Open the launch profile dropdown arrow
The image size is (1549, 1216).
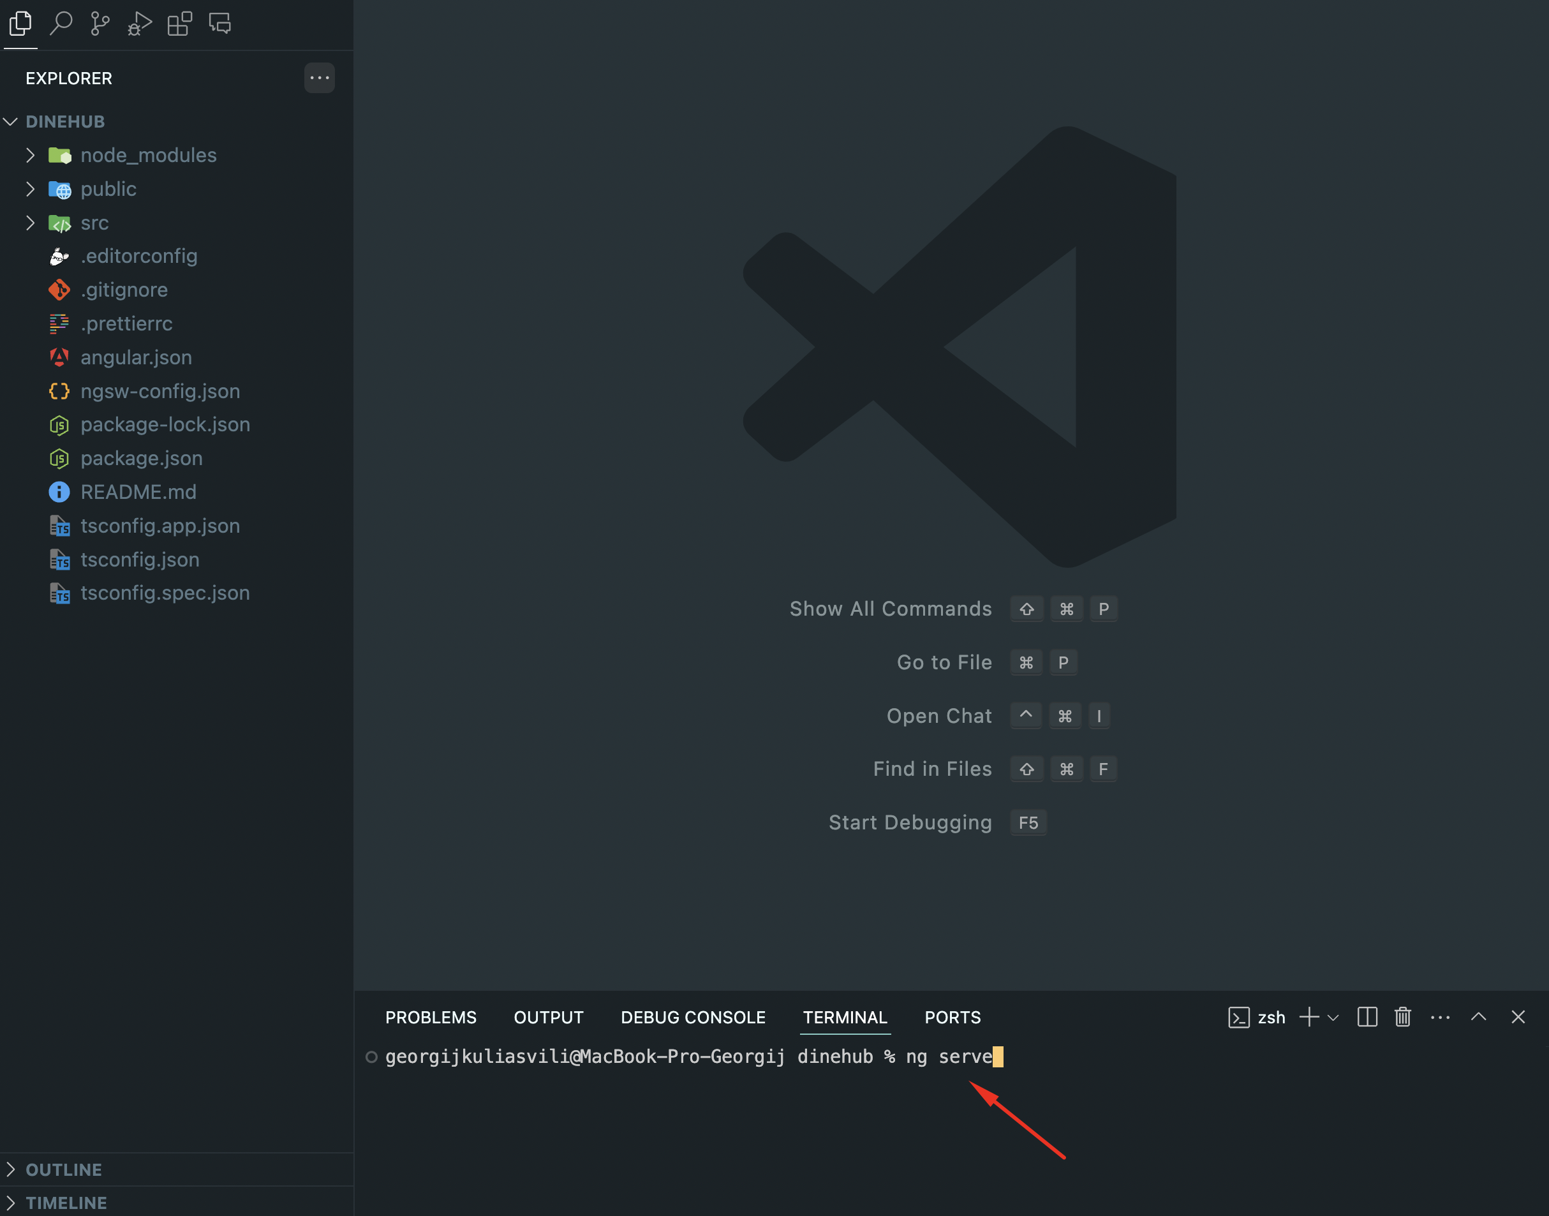click(1334, 1018)
